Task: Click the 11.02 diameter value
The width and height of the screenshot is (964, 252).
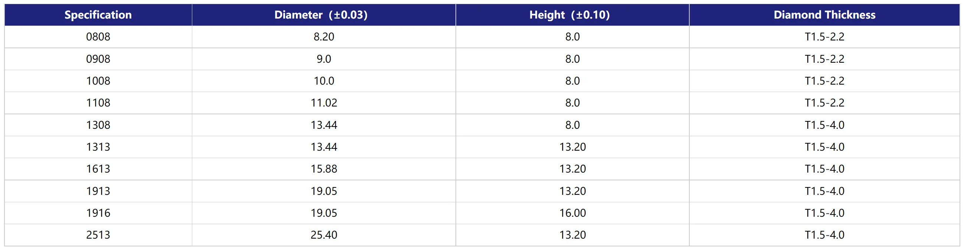Action: [x=324, y=103]
